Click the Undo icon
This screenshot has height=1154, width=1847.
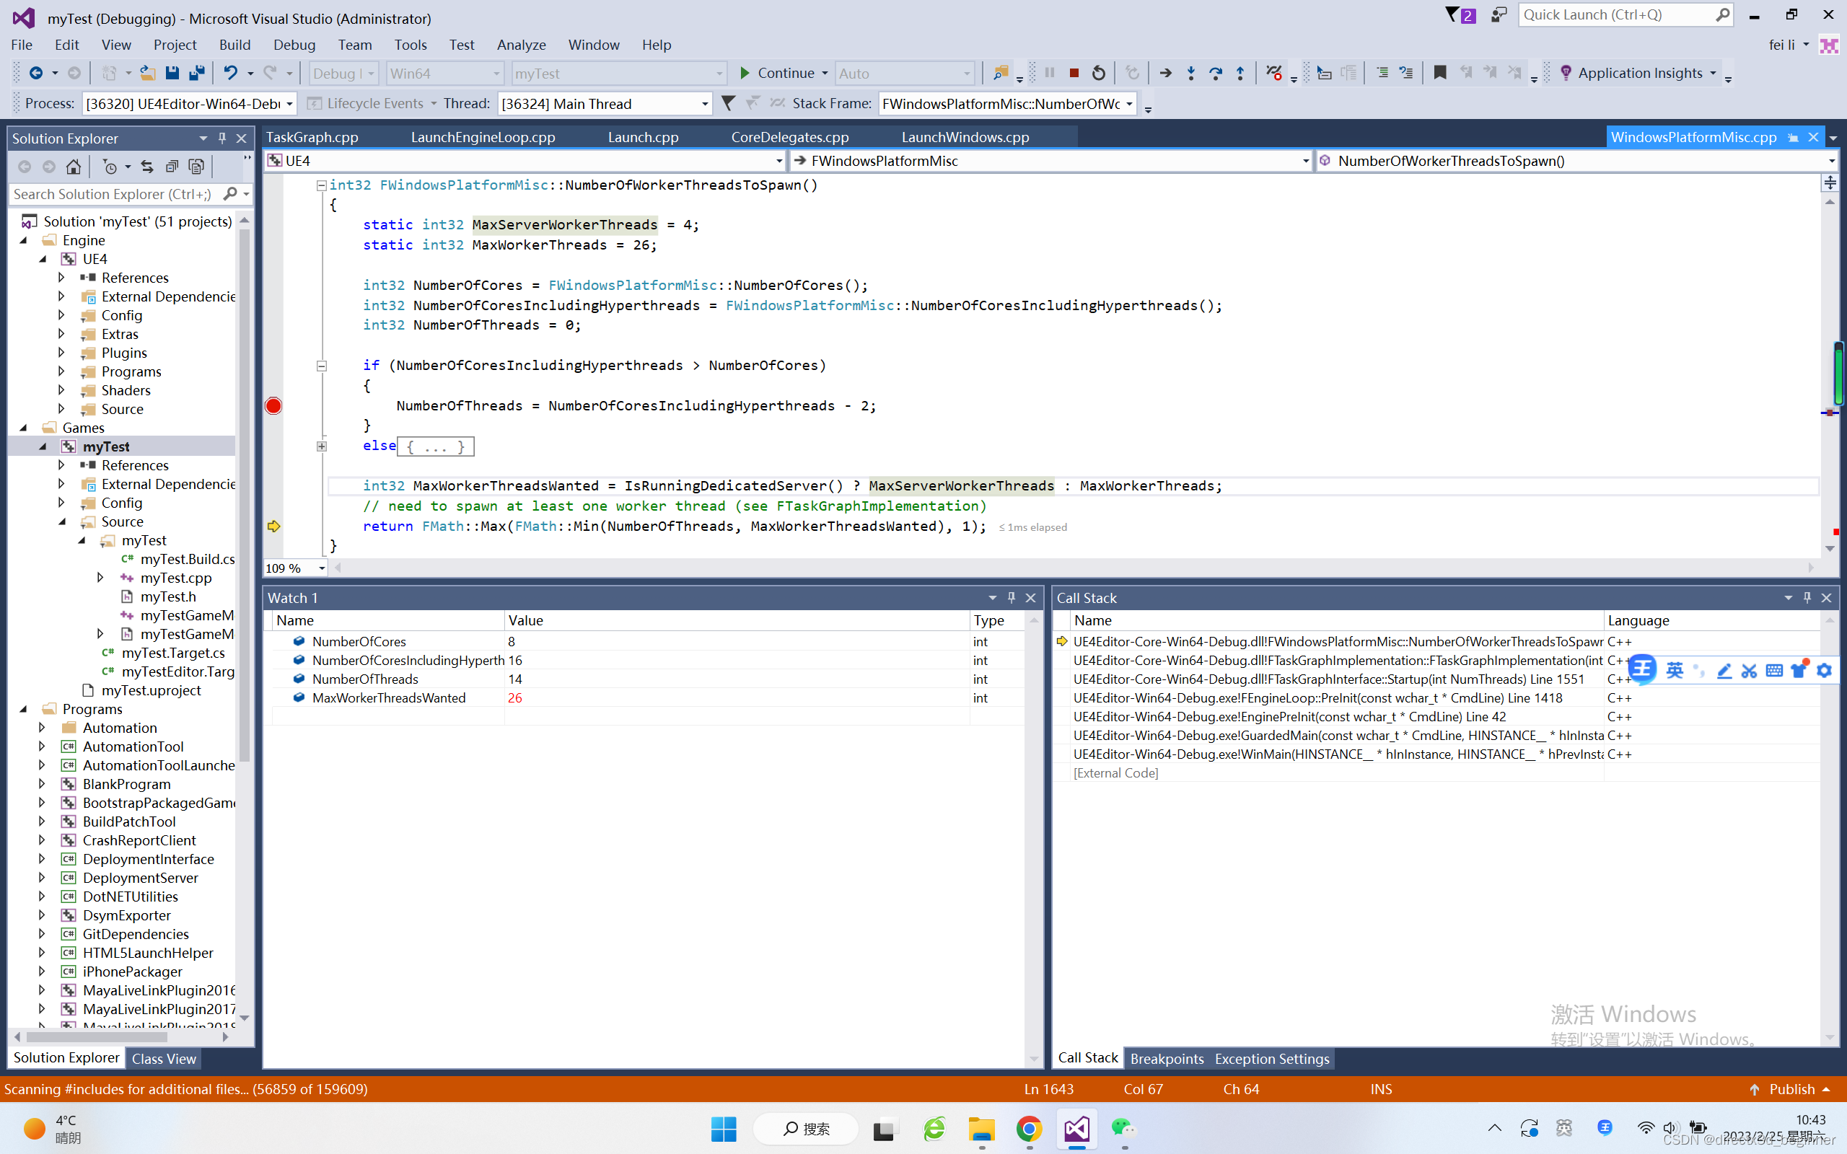(x=229, y=74)
